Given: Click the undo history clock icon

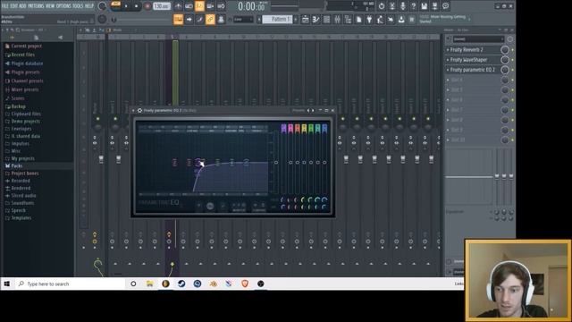Looking at the screenshot, I should [x=382, y=6].
